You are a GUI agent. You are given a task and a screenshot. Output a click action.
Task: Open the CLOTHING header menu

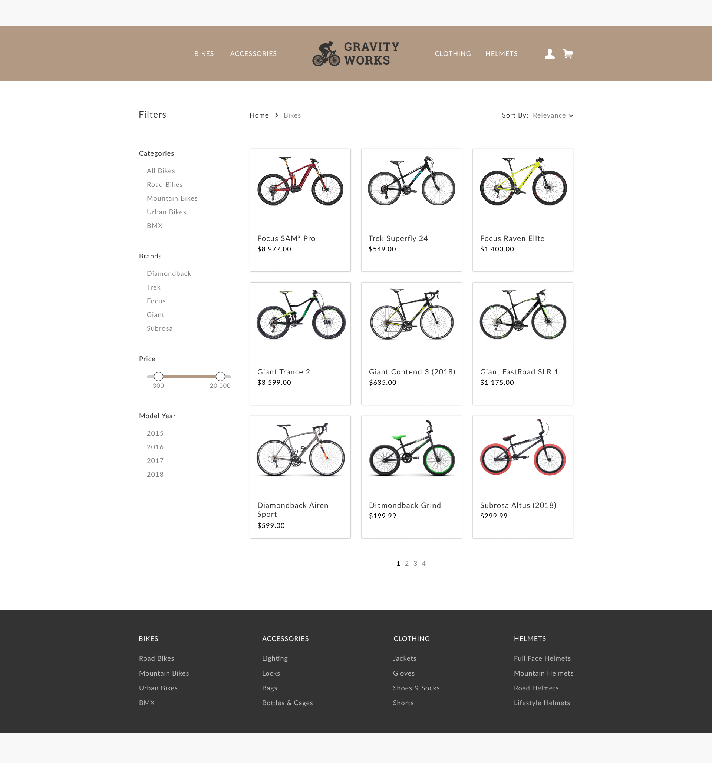point(452,54)
